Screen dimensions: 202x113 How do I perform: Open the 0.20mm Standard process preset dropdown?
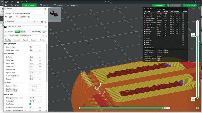[x=24, y=36]
